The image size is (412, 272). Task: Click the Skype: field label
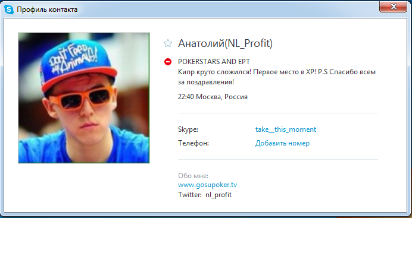coord(188,129)
